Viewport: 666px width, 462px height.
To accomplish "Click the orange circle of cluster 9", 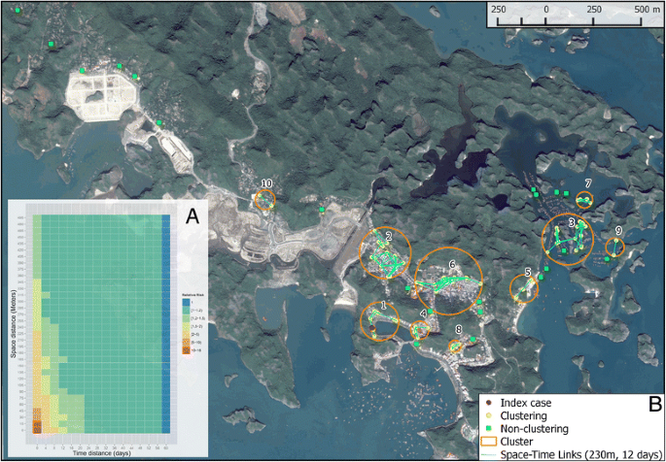I will click(614, 247).
